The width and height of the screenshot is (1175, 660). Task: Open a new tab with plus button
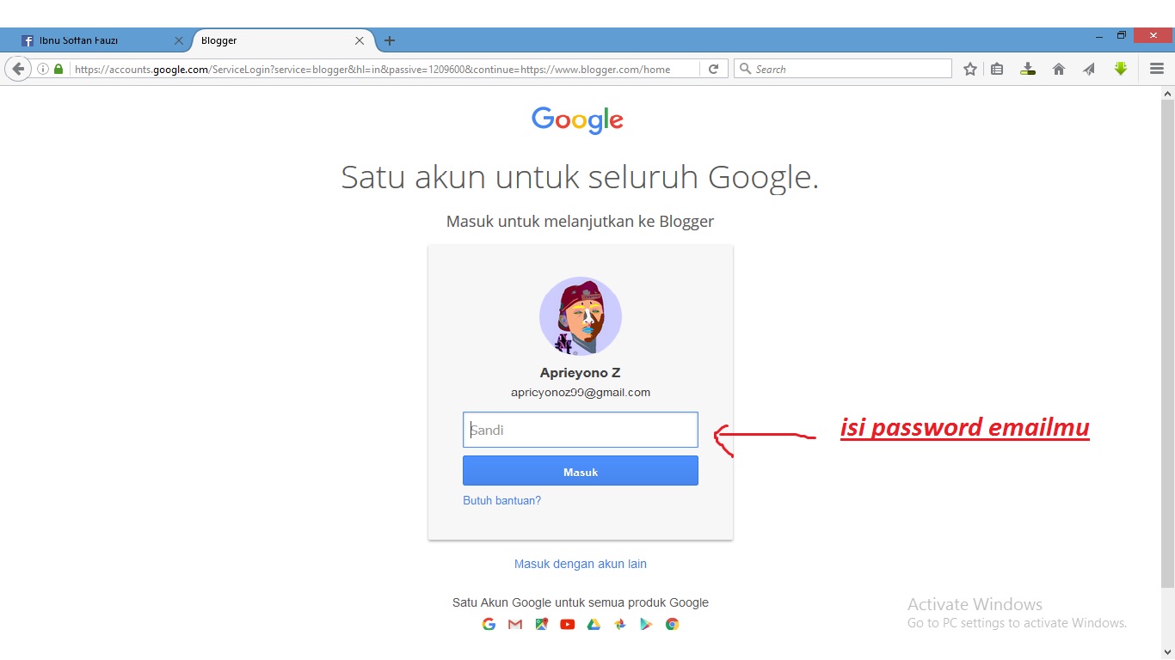click(x=390, y=40)
